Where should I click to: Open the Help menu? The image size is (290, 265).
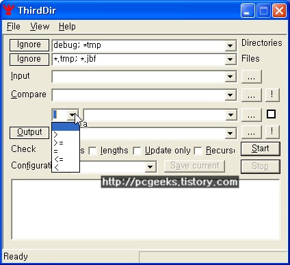coord(67,27)
